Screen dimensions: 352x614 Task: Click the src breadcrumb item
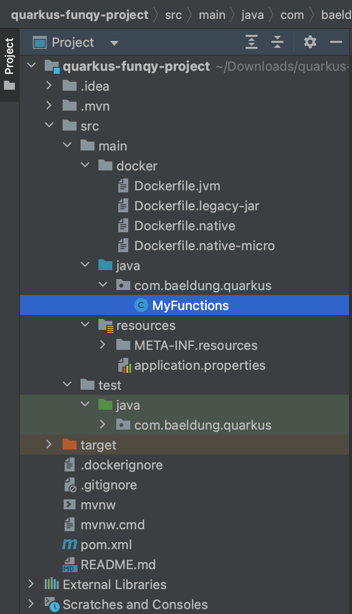point(174,15)
